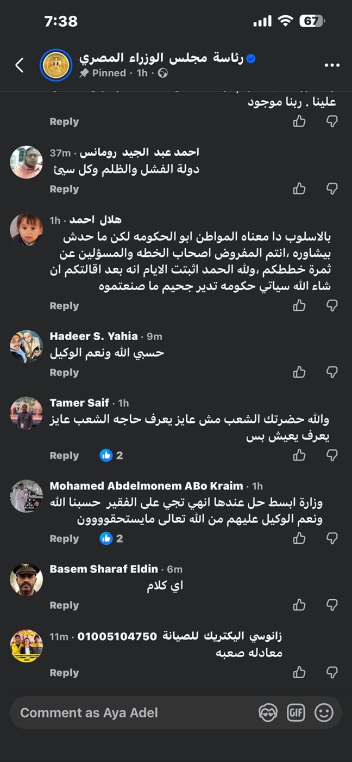Open رئاسة مجلس الوزراء المصري page logo
Viewport: 352px width, 762px height.
(56, 65)
